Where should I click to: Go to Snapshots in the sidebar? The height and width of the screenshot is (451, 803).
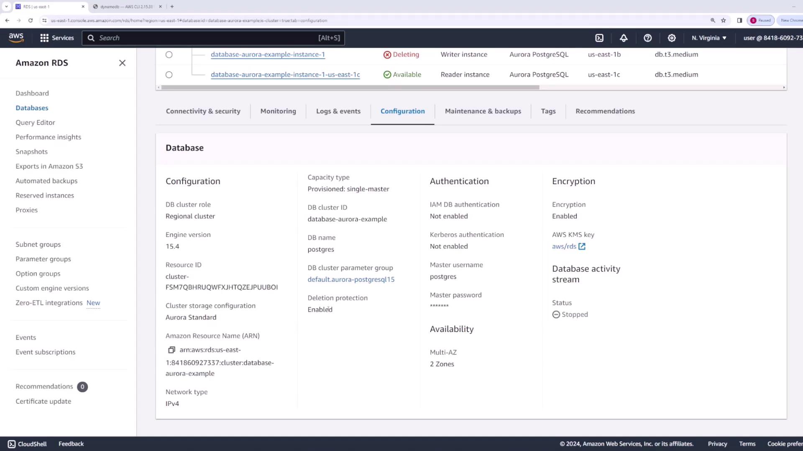pyautogui.click(x=31, y=152)
